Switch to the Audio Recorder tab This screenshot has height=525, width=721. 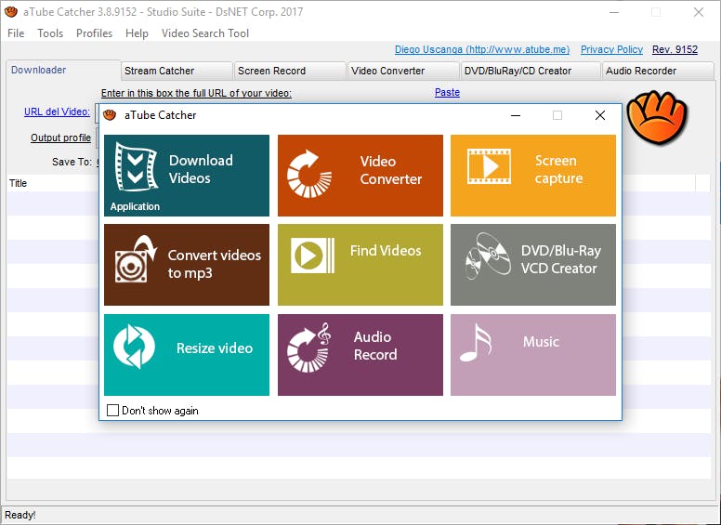coord(658,71)
